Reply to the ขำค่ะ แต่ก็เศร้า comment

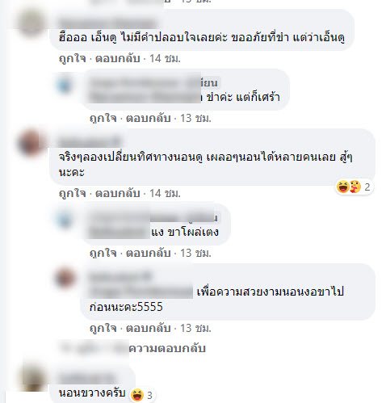149,118
